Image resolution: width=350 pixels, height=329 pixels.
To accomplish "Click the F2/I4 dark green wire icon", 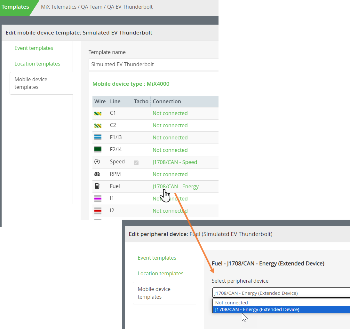I will pos(98,149).
